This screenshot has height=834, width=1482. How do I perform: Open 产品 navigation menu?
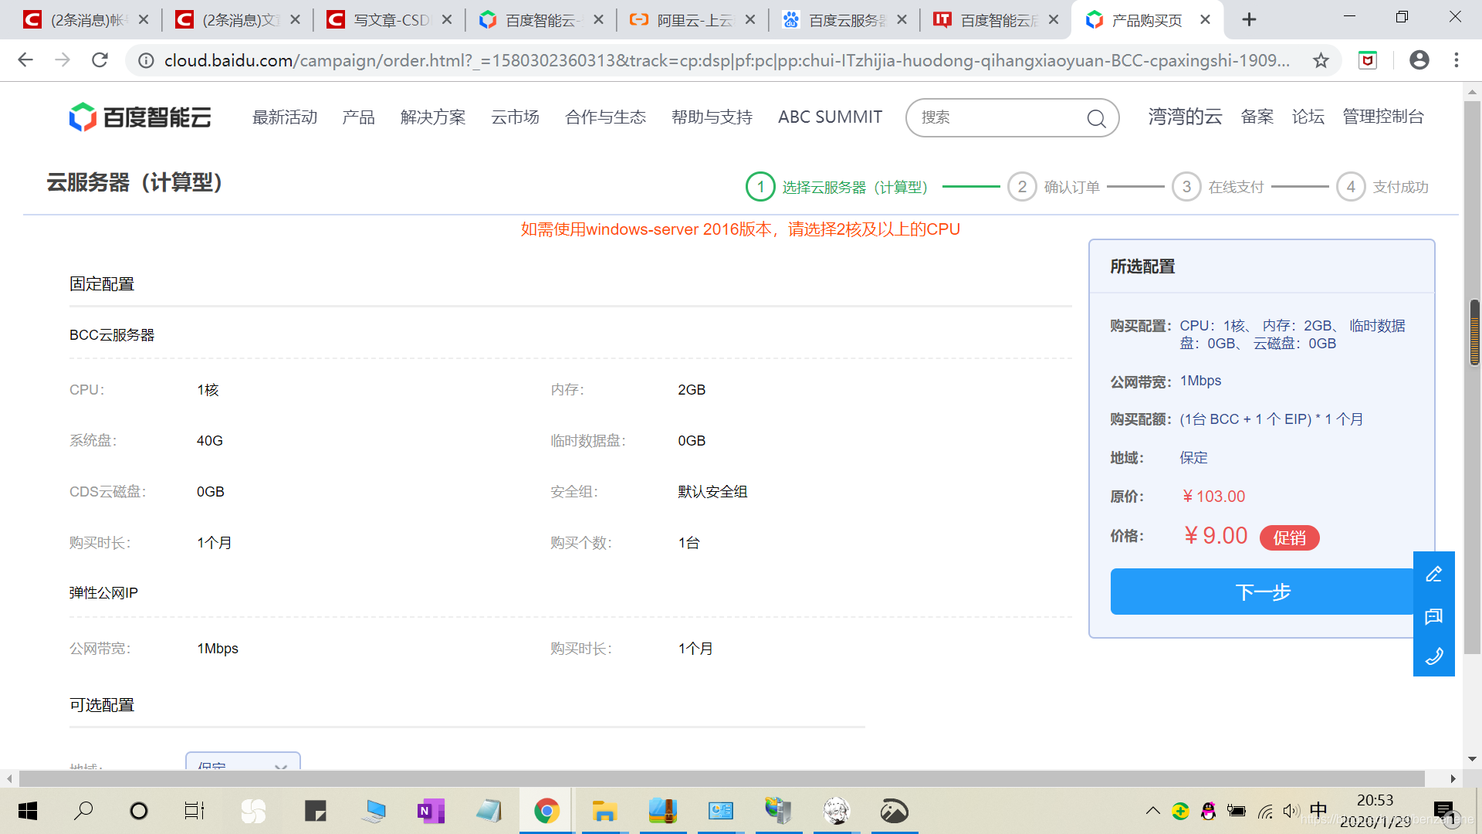tap(358, 117)
